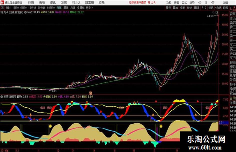Click the 长线 6.55 indicator value
The width and height of the screenshot is (236, 152).
pyautogui.click(x=87, y=97)
